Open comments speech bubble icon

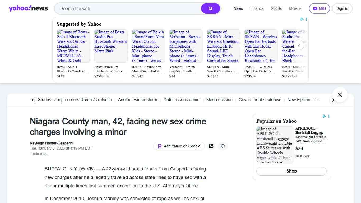[223, 146]
